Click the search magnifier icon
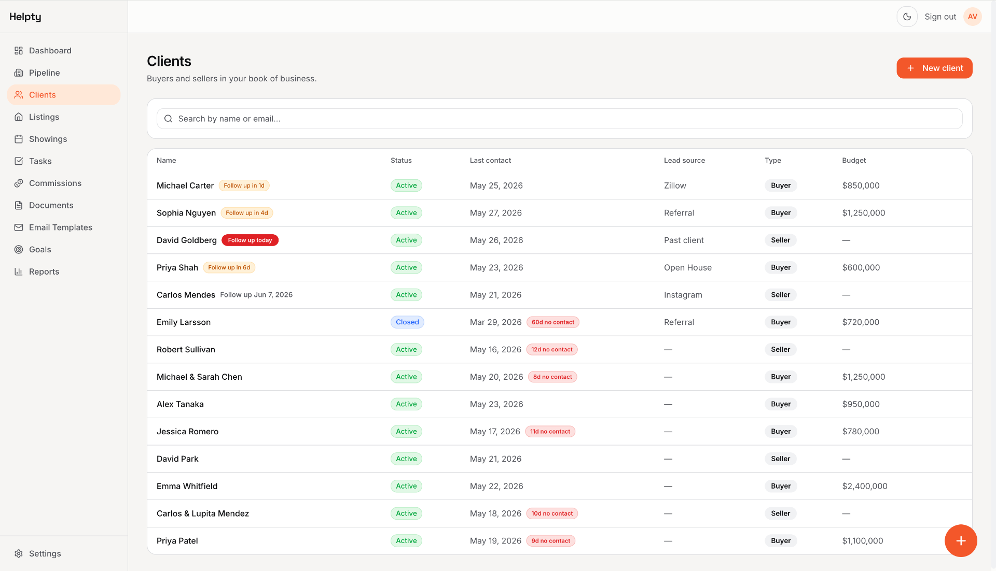The width and height of the screenshot is (996, 571). coord(168,119)
